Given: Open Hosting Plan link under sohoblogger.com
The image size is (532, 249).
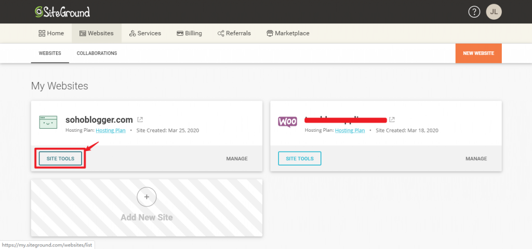Looking at the screenshot, I should [x=111, y=130].
